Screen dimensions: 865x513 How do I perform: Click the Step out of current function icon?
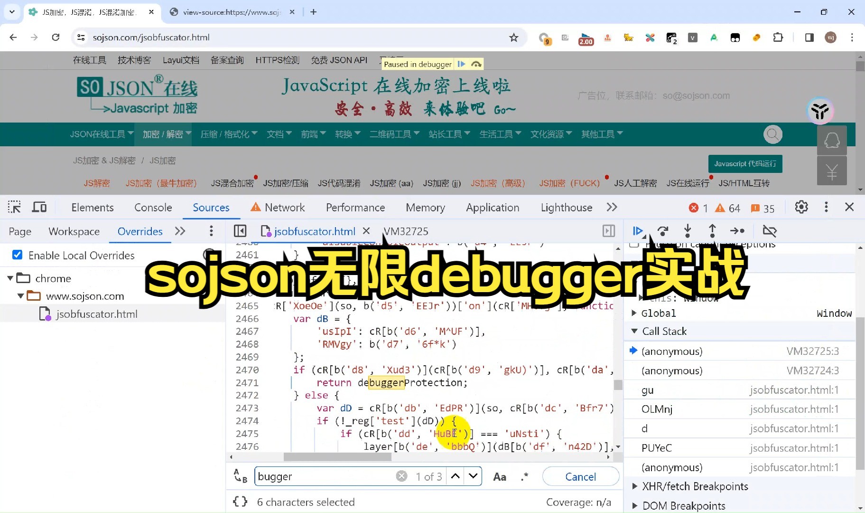click(x=712, y=231)
